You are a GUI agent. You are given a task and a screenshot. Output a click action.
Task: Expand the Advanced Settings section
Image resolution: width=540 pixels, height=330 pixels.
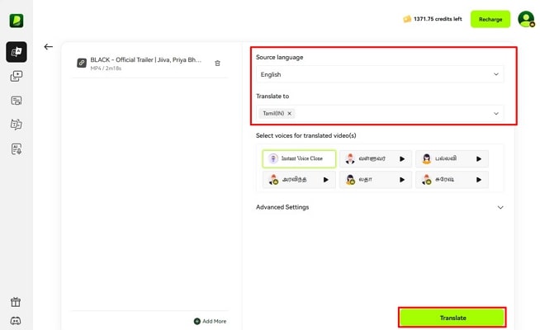500,208
